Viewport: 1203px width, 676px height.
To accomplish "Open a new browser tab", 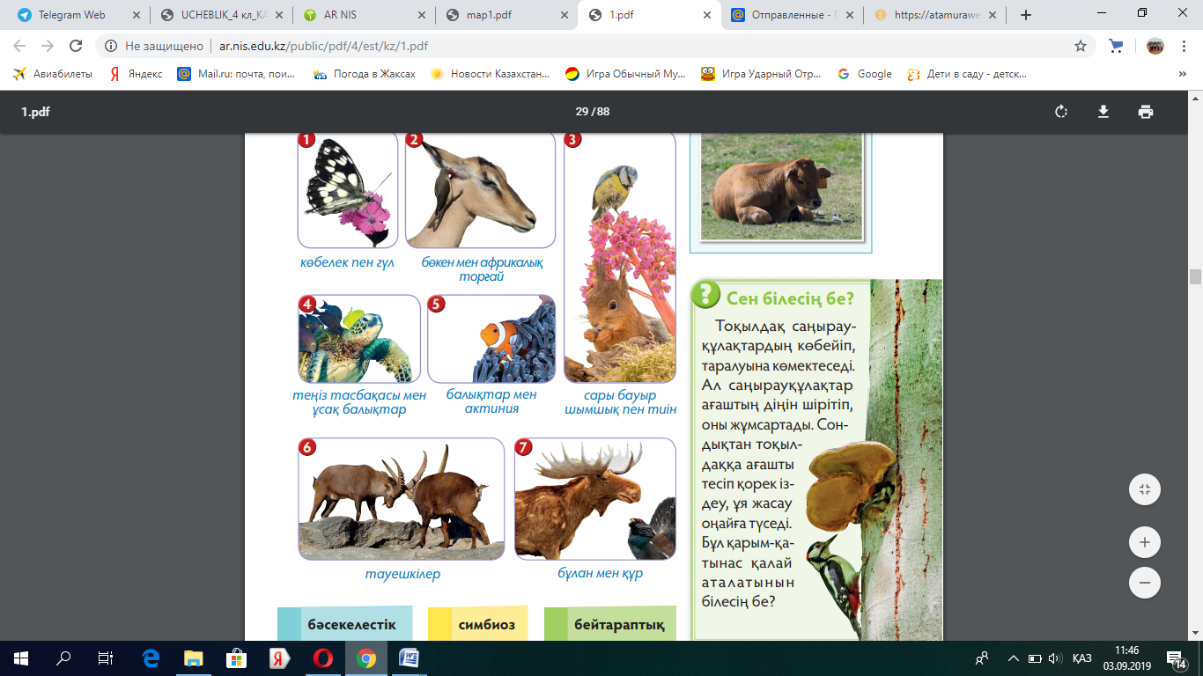I will coord(1025,15).
